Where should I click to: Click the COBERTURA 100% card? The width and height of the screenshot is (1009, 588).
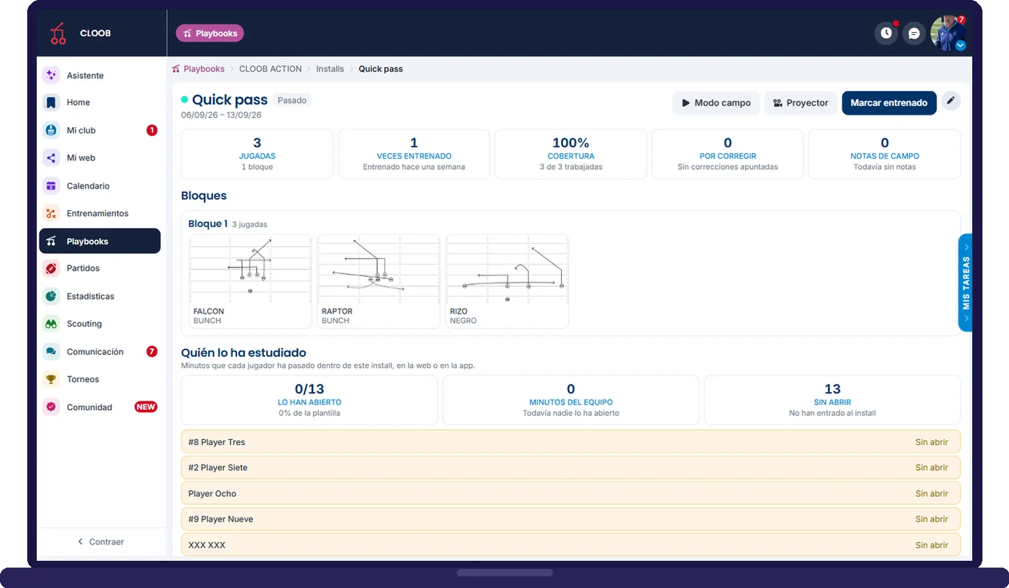tap(571, 154)
